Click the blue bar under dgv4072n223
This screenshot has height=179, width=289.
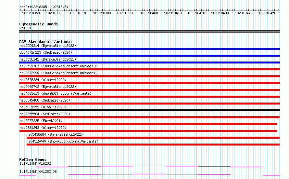[x=149, y=56]
